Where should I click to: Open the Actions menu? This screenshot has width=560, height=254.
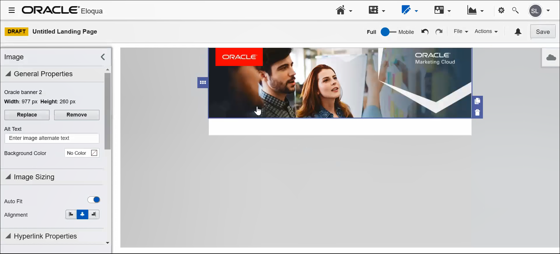[486, 31]
